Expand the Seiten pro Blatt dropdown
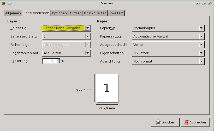 (x=67, y=36)
